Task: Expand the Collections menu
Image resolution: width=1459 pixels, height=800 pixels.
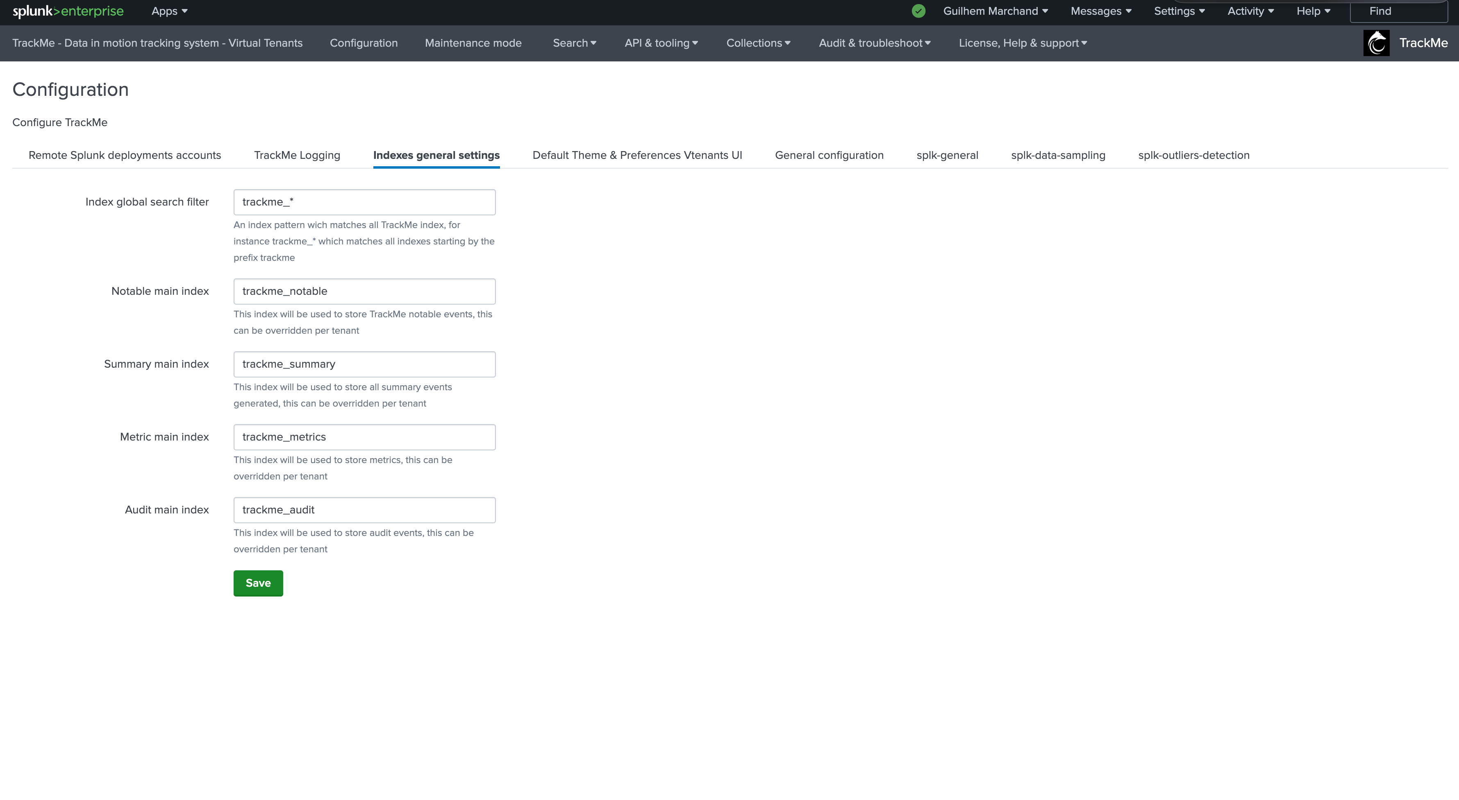Action: pos(758,43)
